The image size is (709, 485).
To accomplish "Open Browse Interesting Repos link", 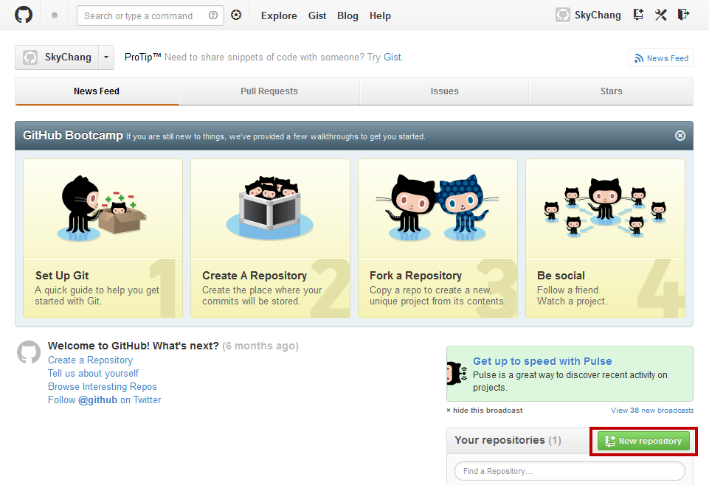I will click(x=103, y=386).
